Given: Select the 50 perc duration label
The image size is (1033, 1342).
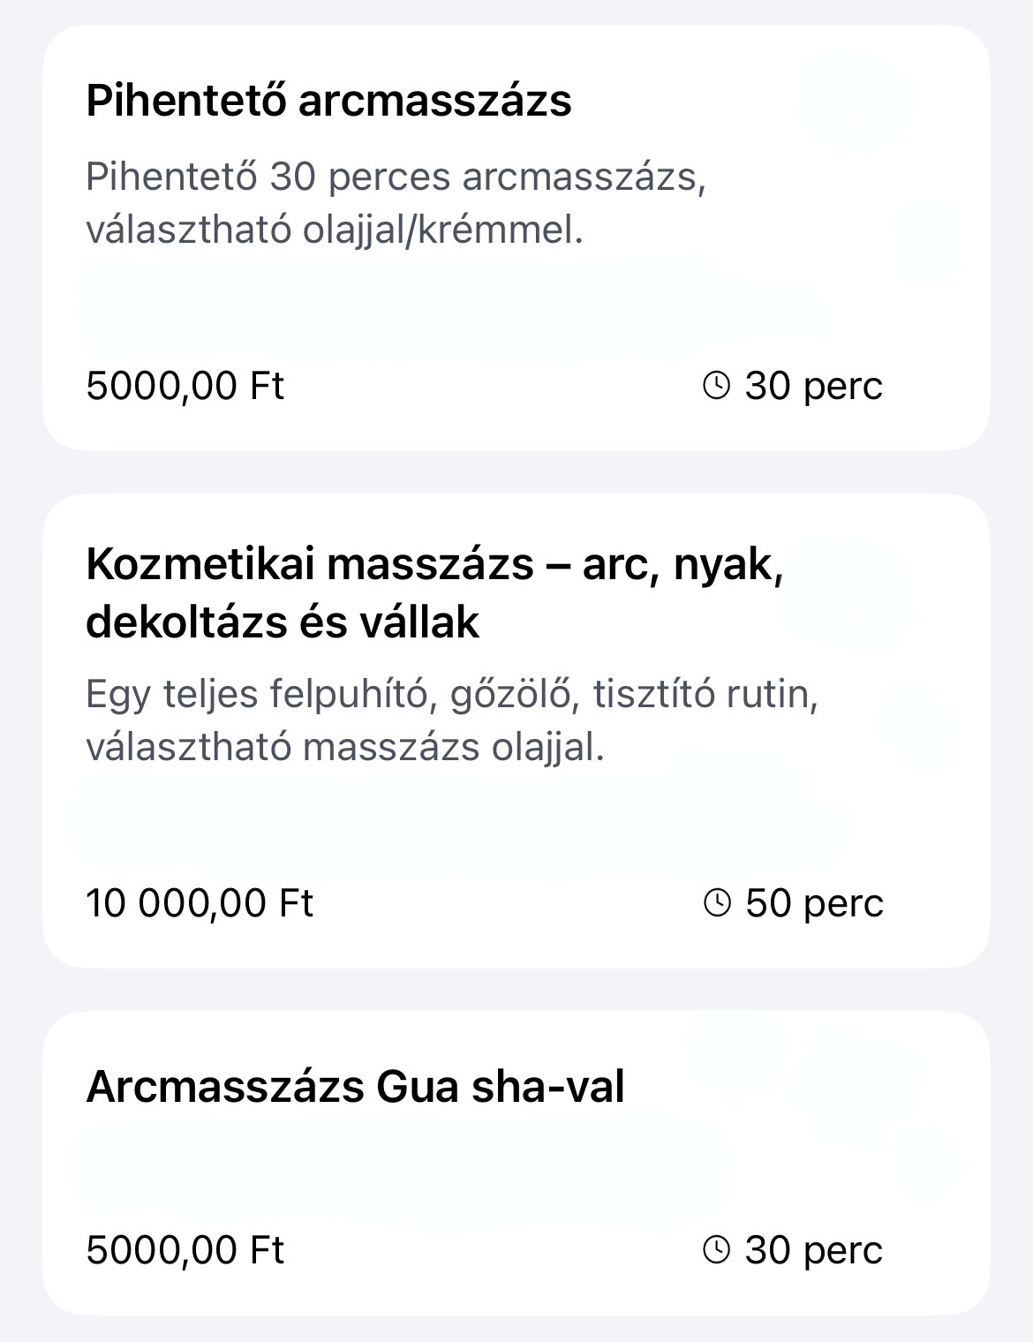Looking at the screenshot, I should 814,903.
